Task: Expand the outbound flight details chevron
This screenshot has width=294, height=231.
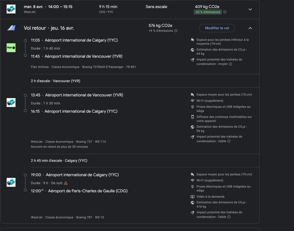Action: pos(250,9)
